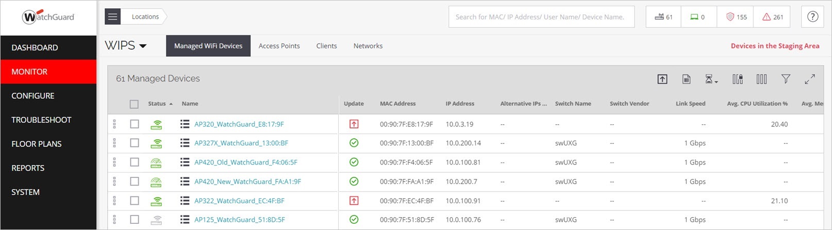Click the upload firmware update icon
This screenshot has height=230, width=832.
point(662,79)
